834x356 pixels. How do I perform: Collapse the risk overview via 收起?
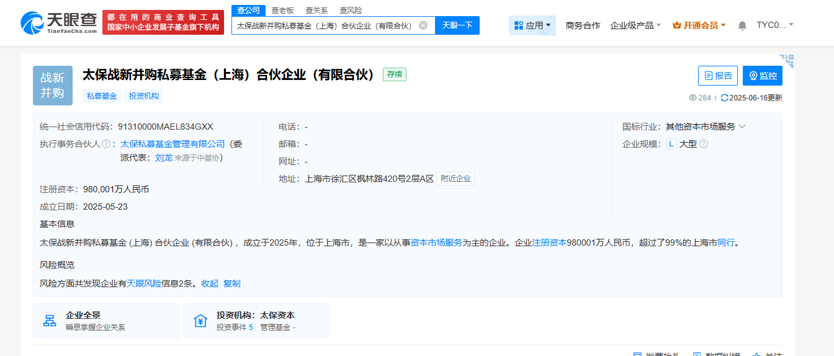click(x=210, y=283)
